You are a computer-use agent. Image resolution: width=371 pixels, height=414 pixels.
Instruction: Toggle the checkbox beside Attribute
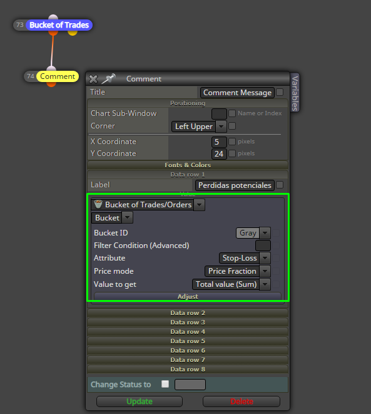[276, 258]
